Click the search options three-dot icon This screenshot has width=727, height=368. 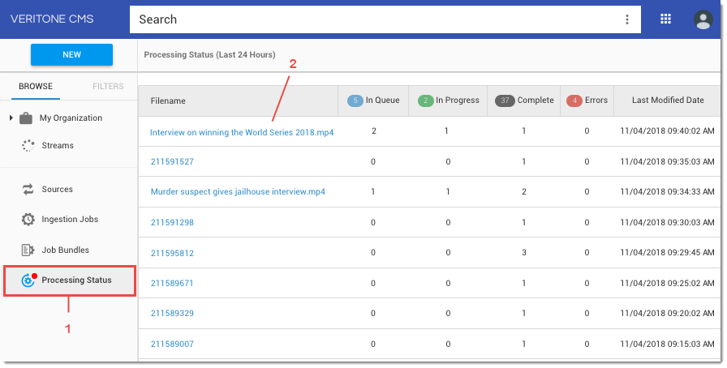626,19
